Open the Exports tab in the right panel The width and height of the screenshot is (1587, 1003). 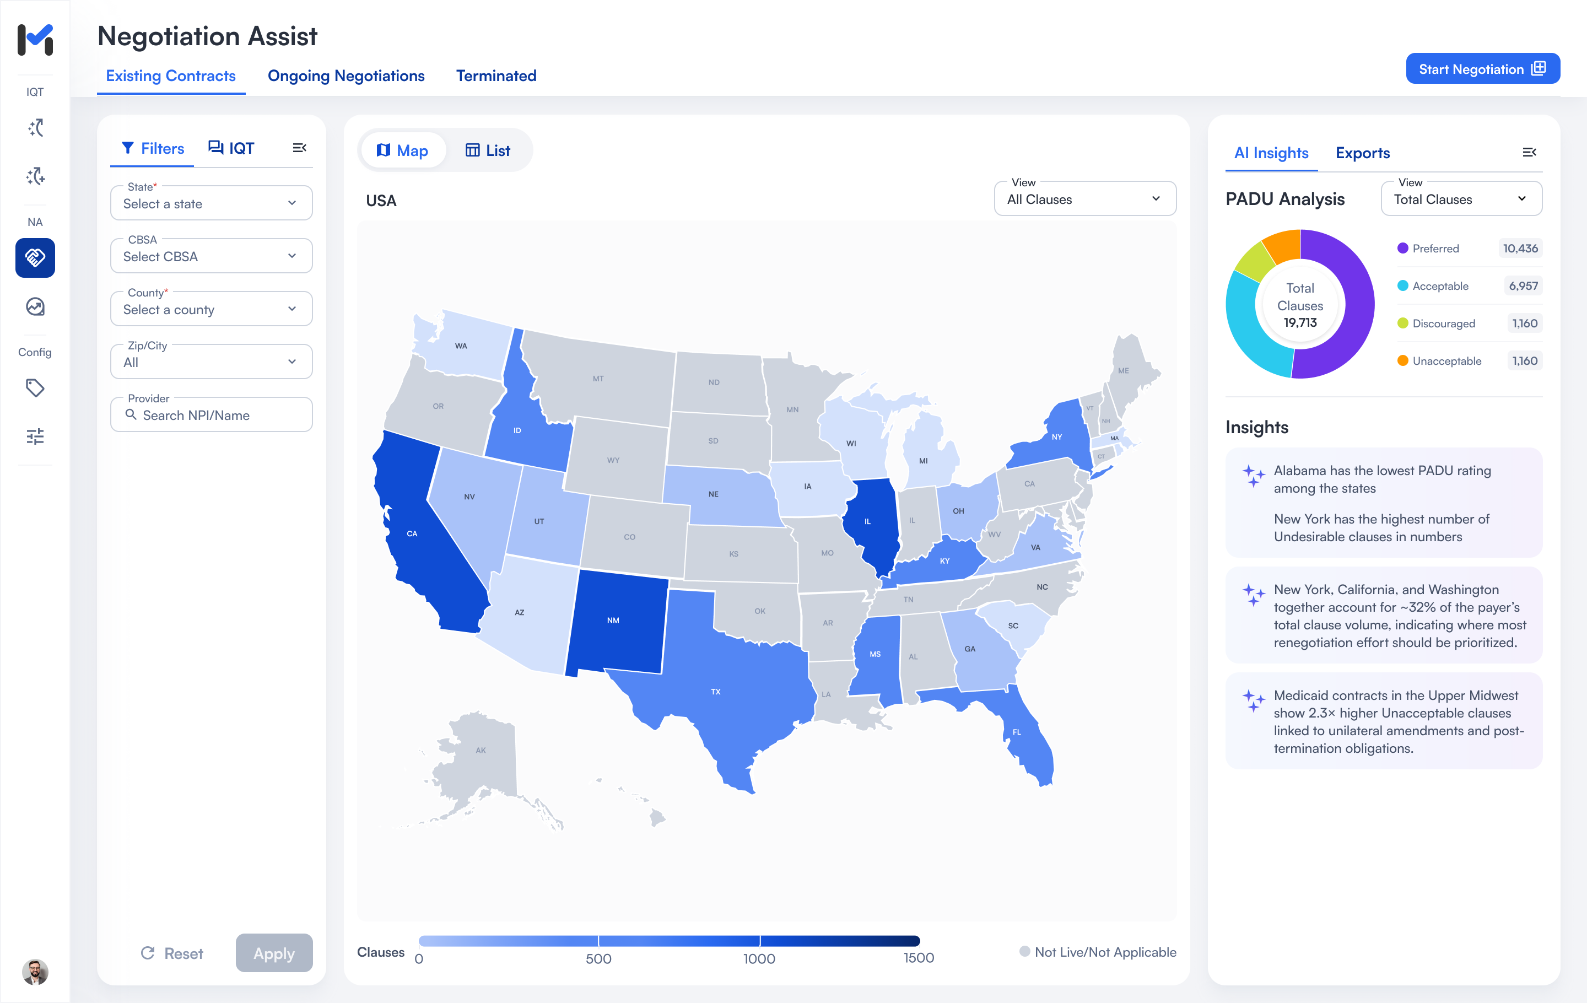pyautogui.click(x=1363, y=153)
